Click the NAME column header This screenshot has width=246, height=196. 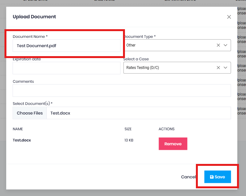pyautogui.click(x=18, y=129)
